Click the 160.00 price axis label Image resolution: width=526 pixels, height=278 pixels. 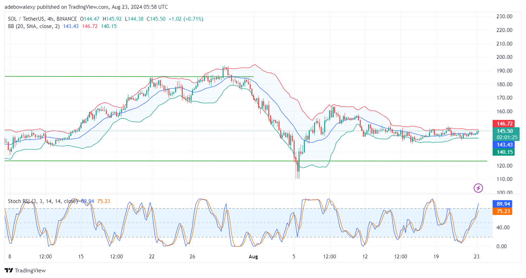click(x=504, y=111)
